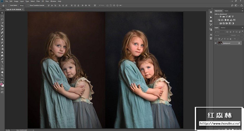Add an Exposure adjustment
Screen dimensions: 244x131
(x=230, y=17)
